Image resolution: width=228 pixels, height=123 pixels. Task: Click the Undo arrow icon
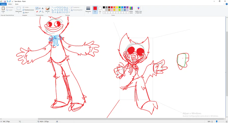(x=7, y=1)
